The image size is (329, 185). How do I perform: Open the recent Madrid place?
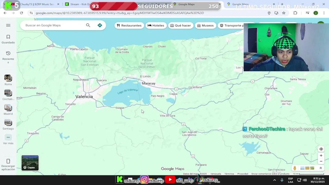pos(8,110)
